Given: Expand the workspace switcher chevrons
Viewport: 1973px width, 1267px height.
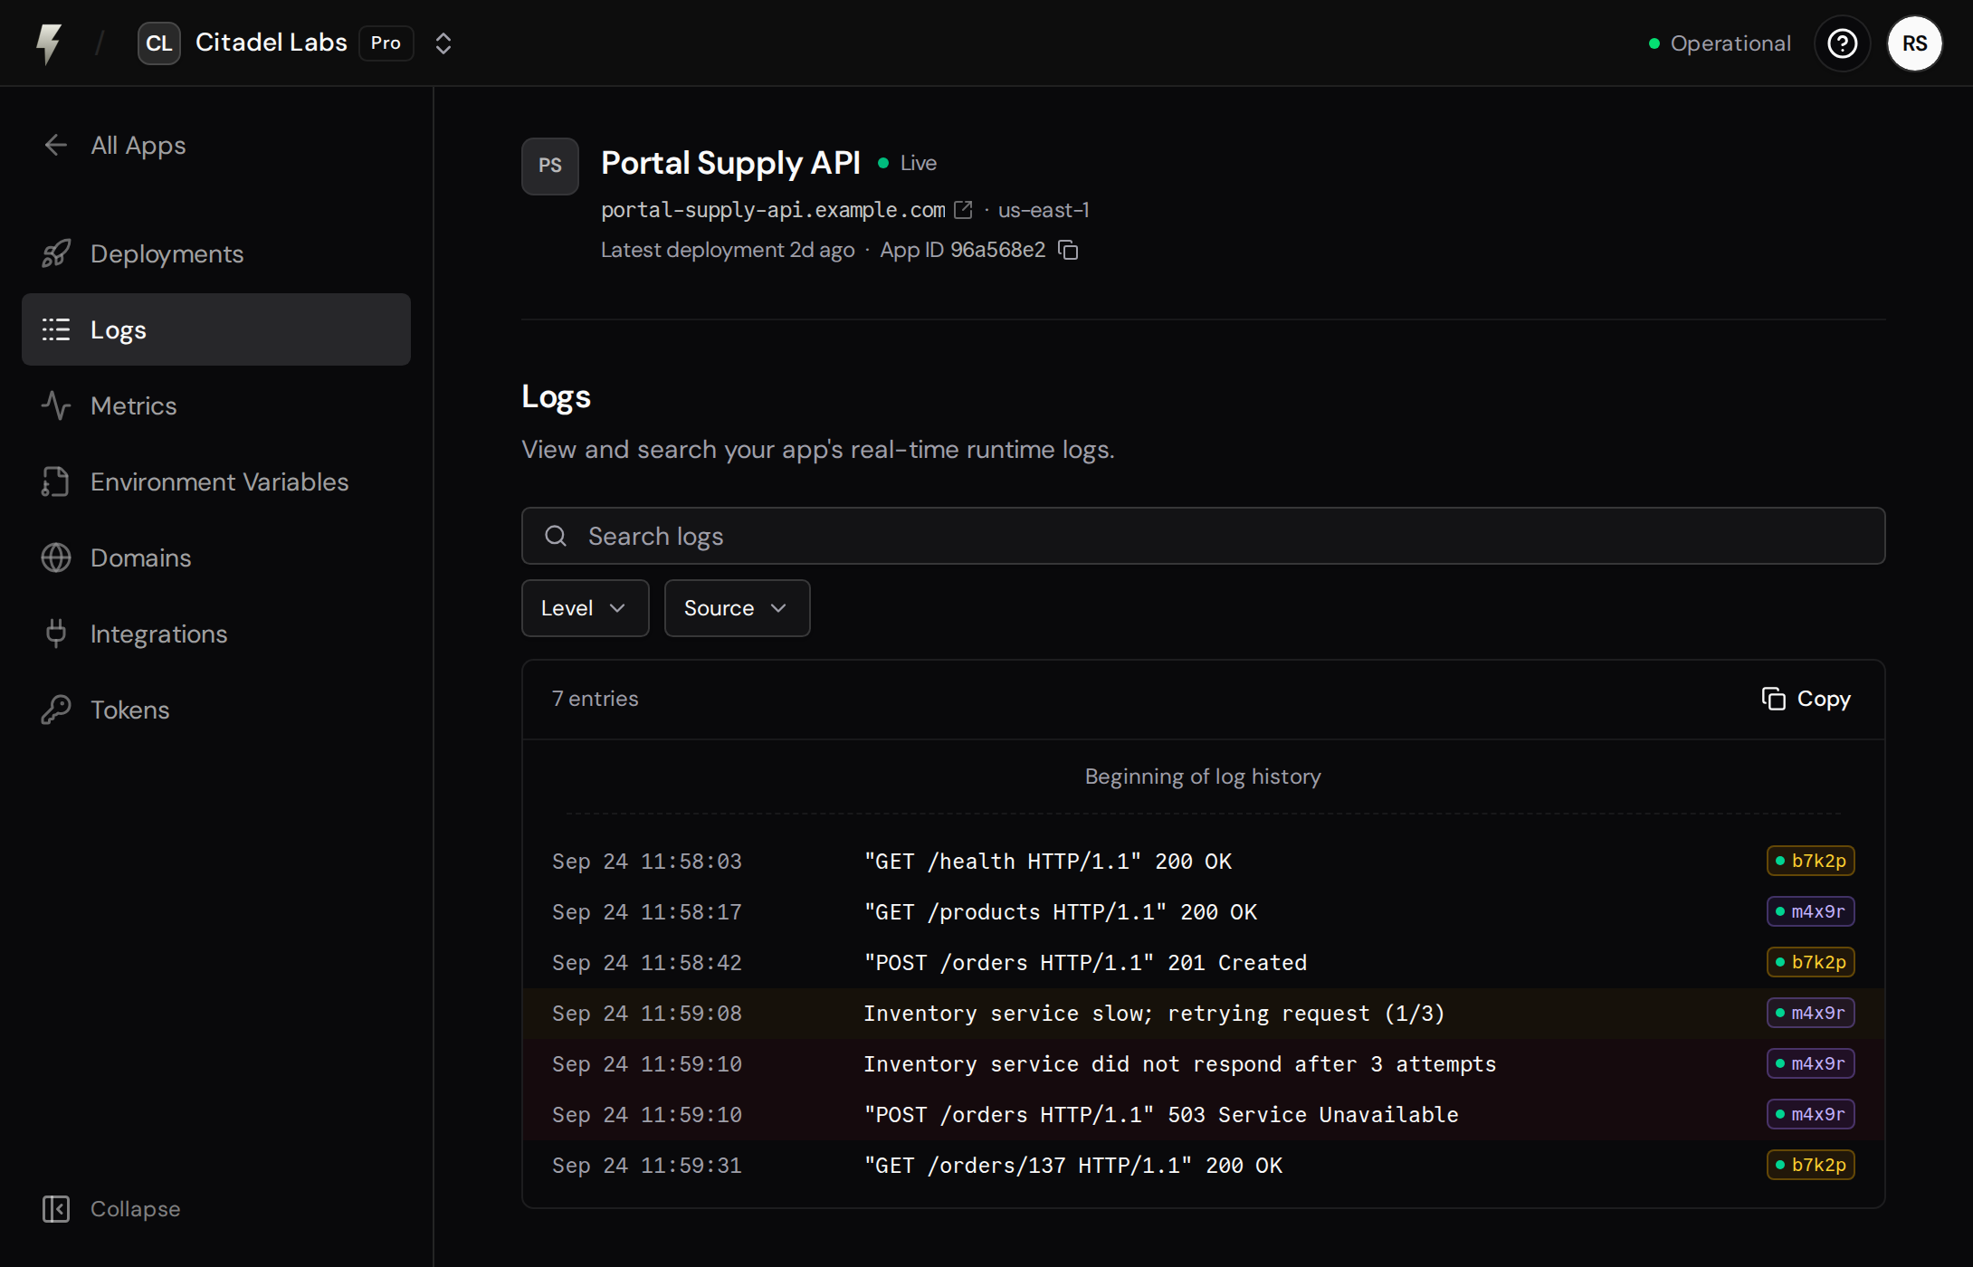Looking at the screenshot, I should click(x=443, y=43).
